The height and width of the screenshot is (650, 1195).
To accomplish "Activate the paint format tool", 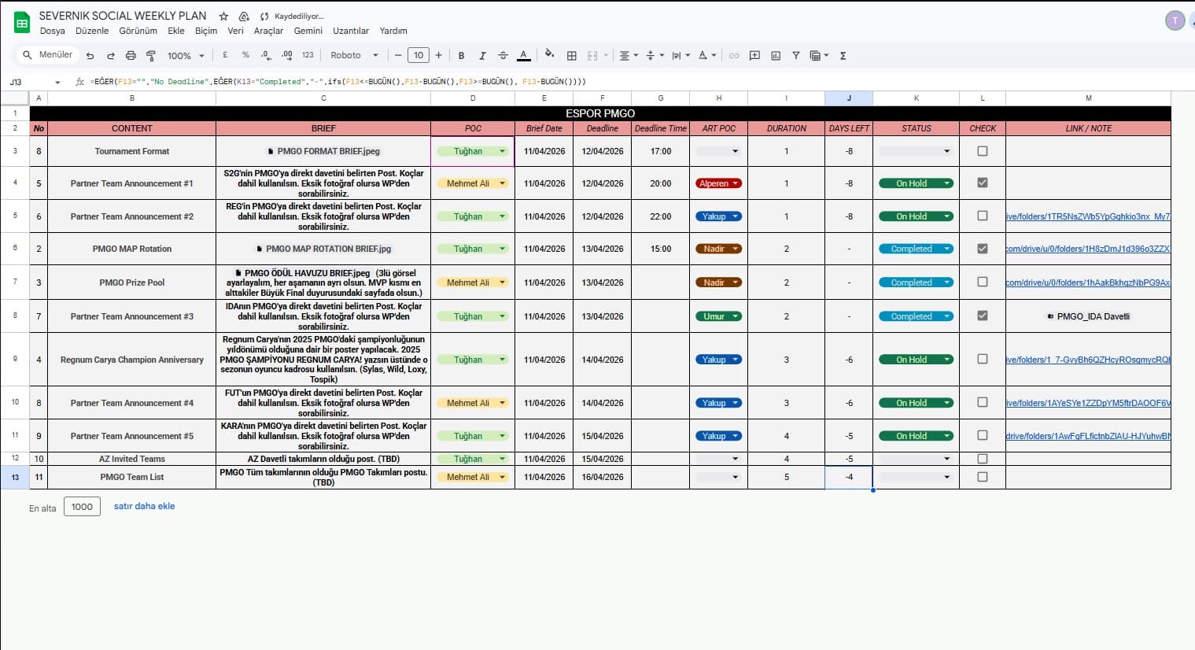I will pyautogui.click(x=151, y=56).
